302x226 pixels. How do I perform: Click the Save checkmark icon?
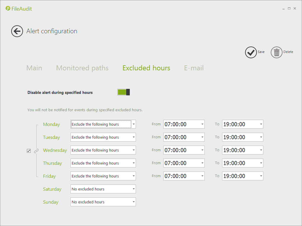pos(251,52)
